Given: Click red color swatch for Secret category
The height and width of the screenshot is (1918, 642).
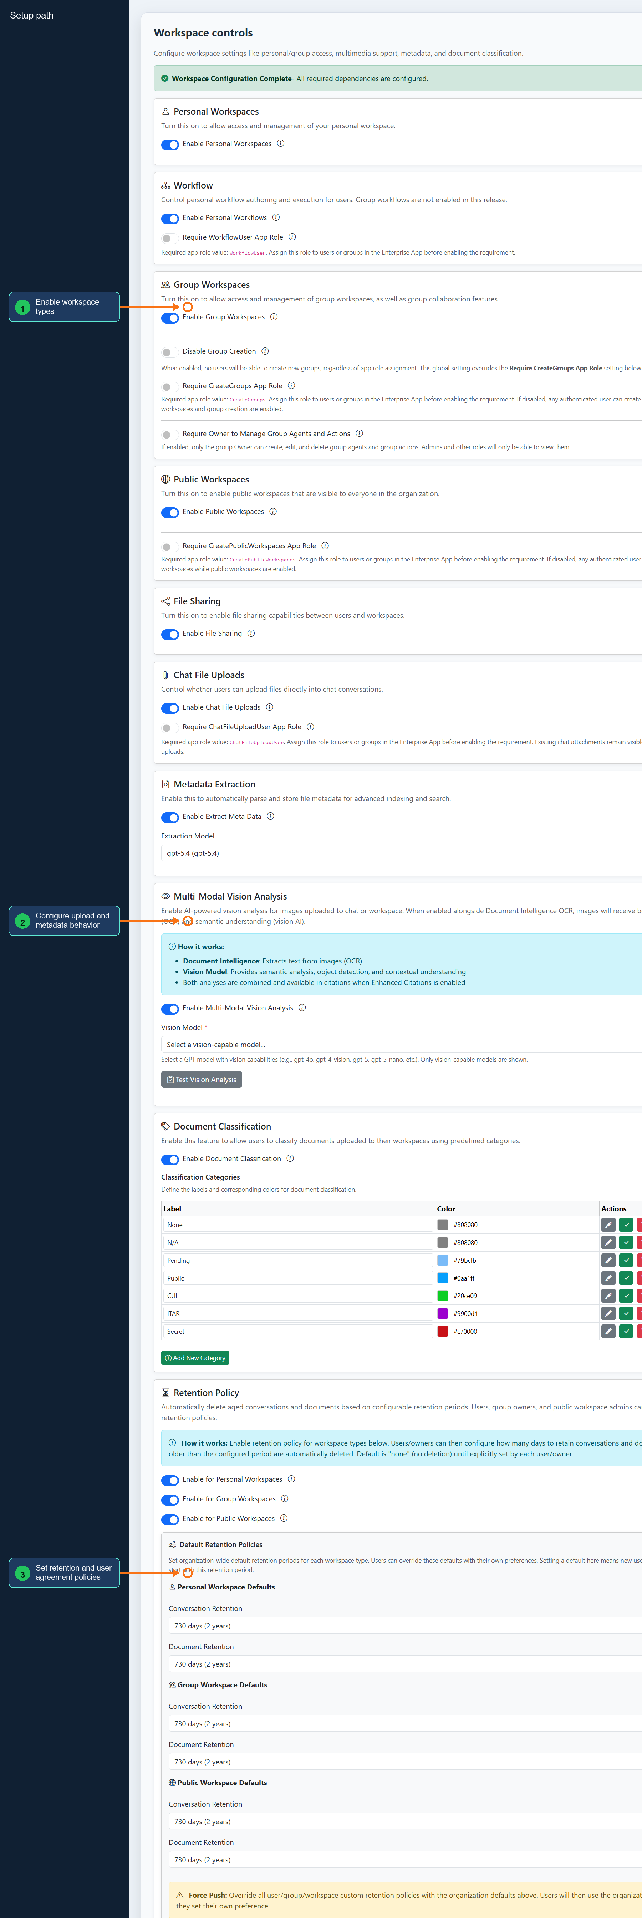Looking at the screenshot, I should tap(443, 1331).
